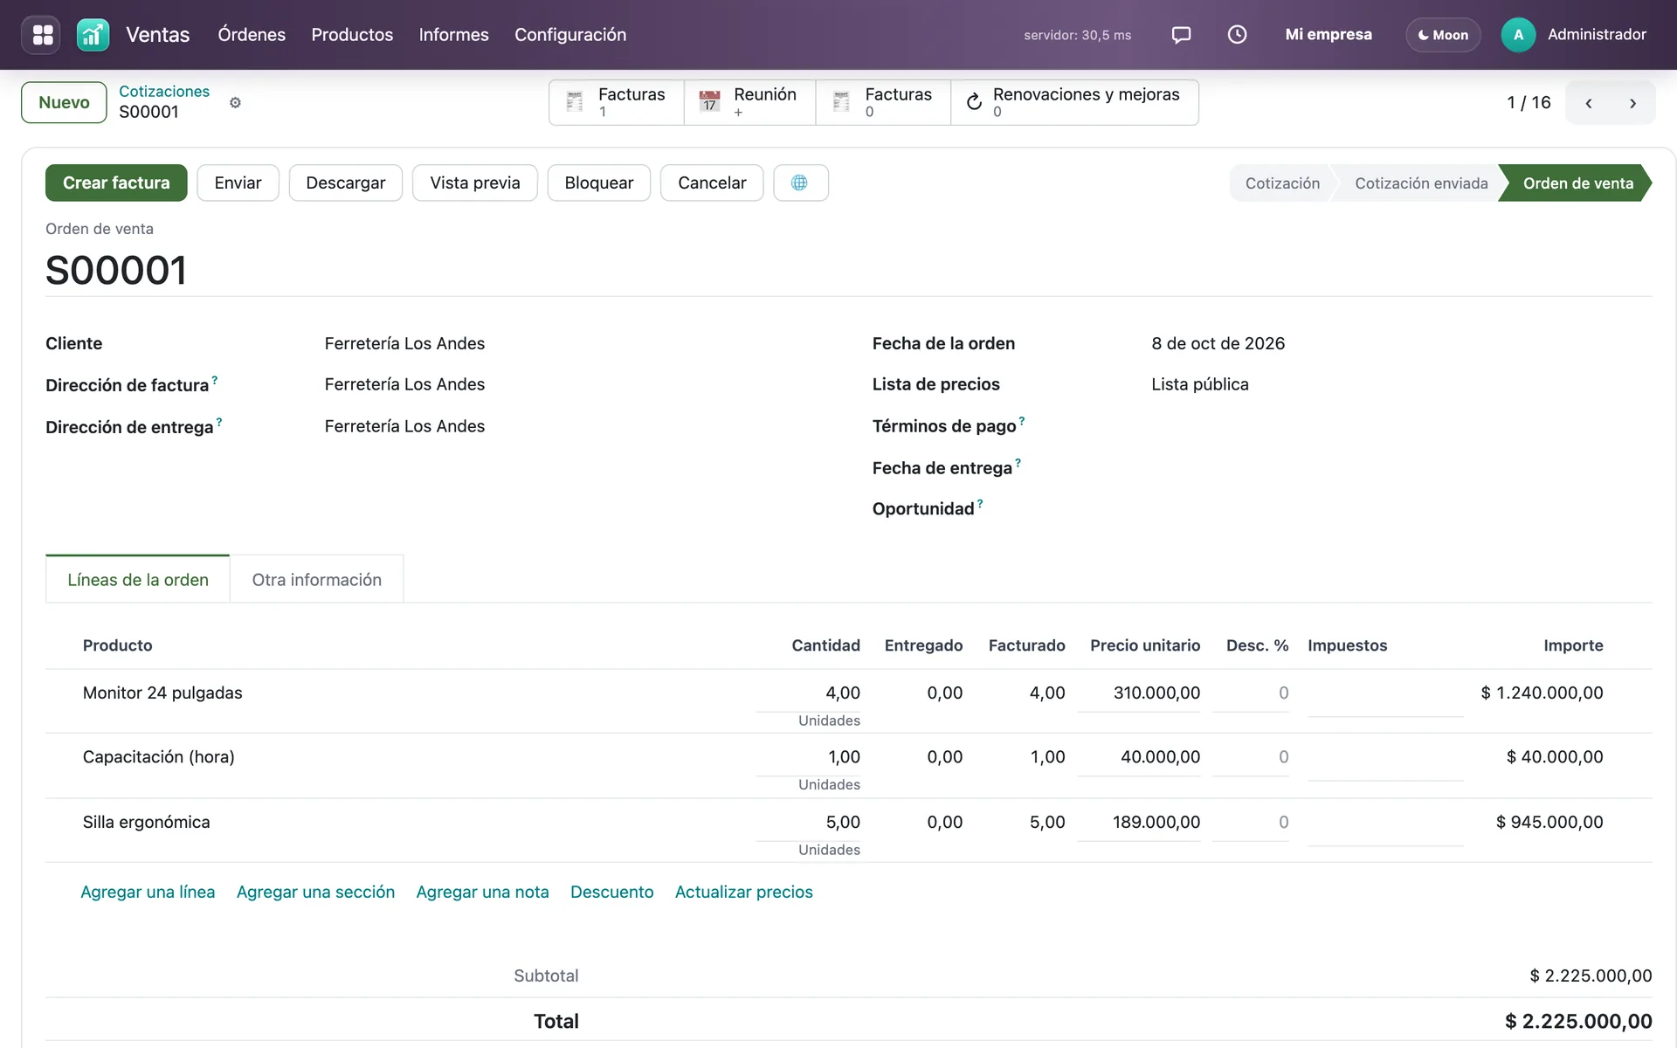The height and width of the screenshot is (1048, 1677).
Task: Open the main apps grid menu
Action: click(x=42, y=35)
